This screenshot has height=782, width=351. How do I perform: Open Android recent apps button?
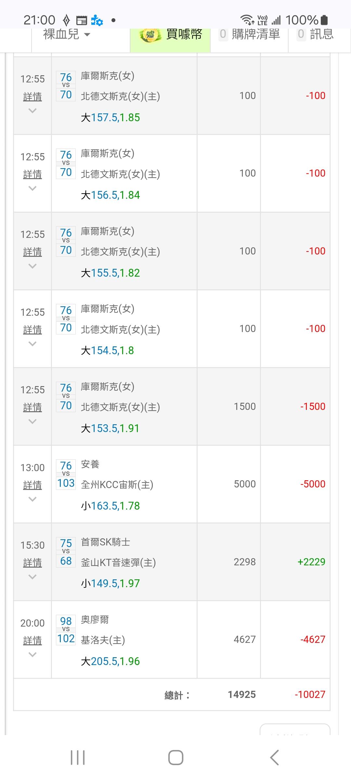[x=78, y=757]
